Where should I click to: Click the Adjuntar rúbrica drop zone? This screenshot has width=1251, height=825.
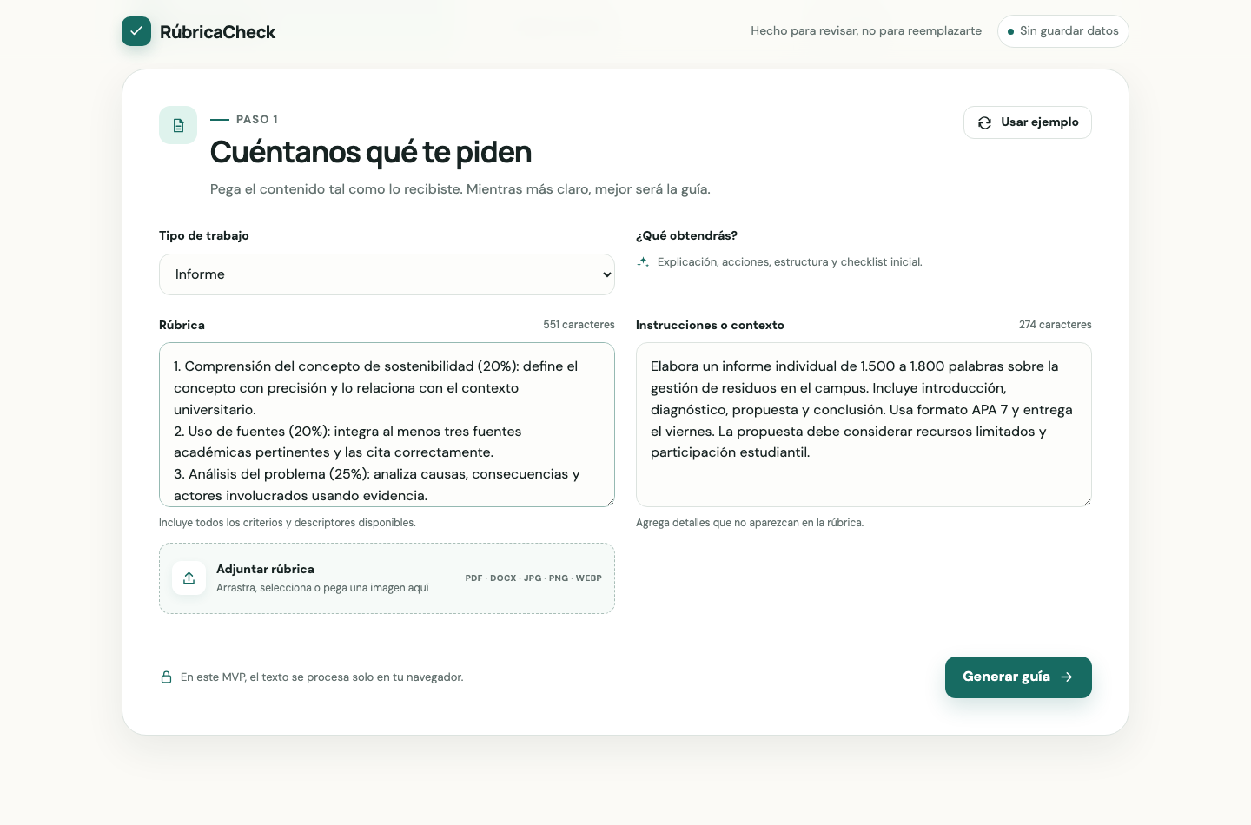(387, 578)
